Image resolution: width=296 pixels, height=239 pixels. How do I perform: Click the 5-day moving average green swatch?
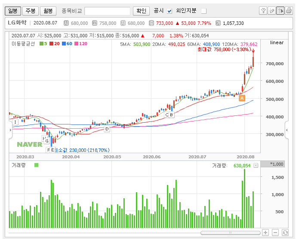42,44
